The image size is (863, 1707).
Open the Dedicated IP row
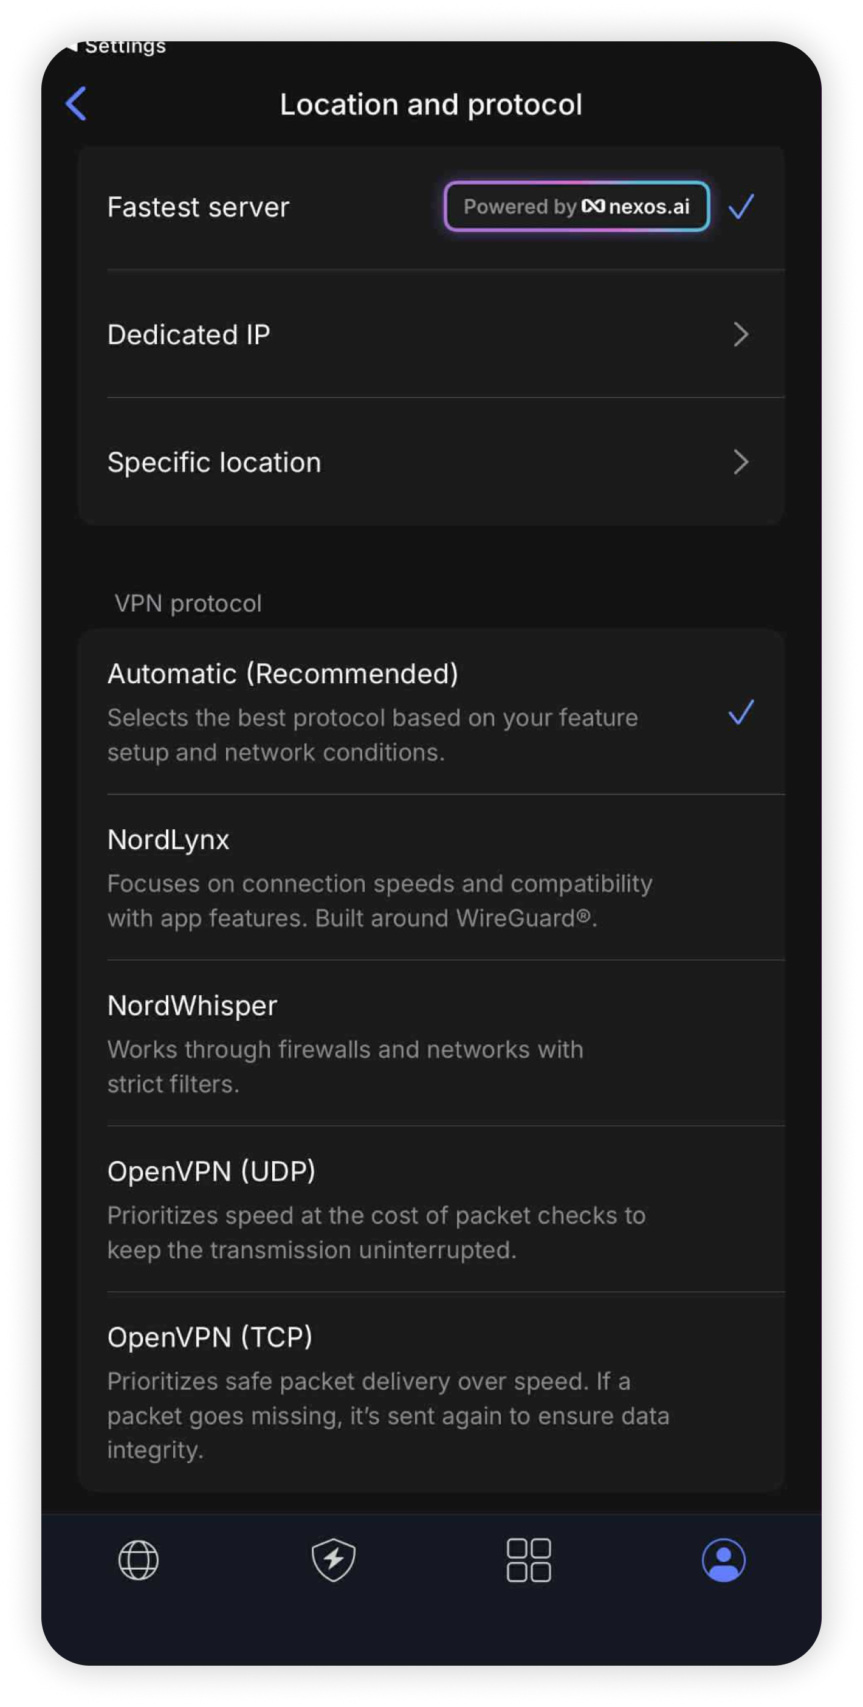(x=189, y=334)
